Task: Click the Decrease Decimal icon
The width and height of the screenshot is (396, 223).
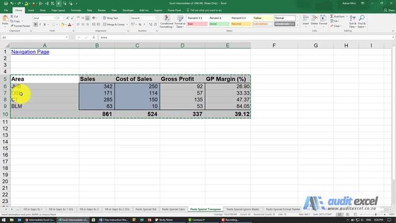Action: (x=155, y=25)
